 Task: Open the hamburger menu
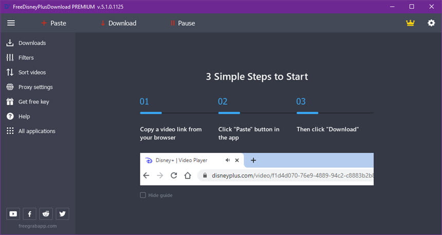coord(11,23)
